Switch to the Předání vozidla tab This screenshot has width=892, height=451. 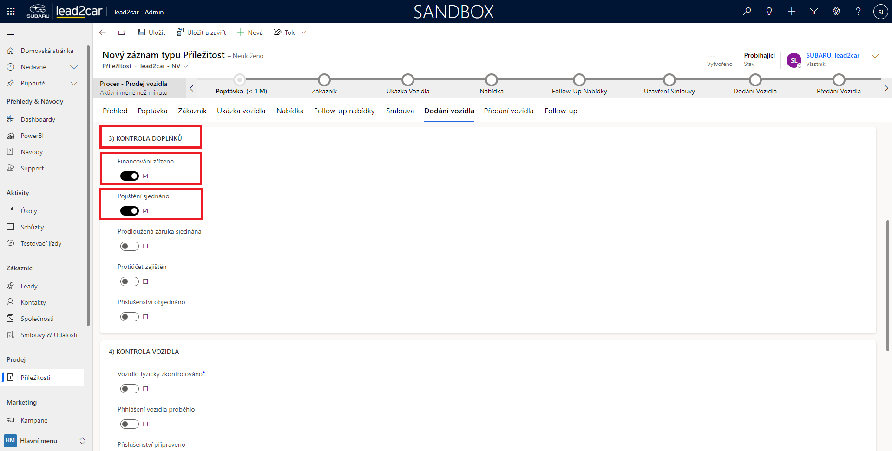point(508,111)
